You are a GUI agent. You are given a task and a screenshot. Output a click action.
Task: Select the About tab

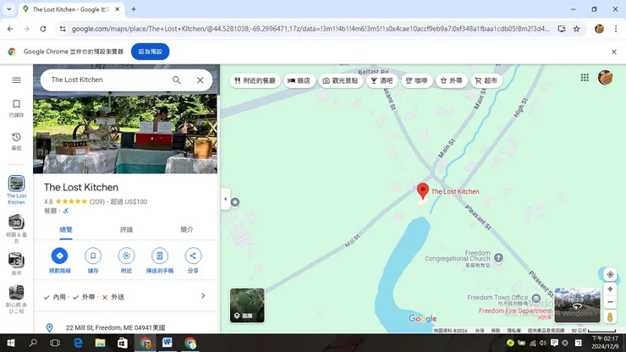pos(187,230)
